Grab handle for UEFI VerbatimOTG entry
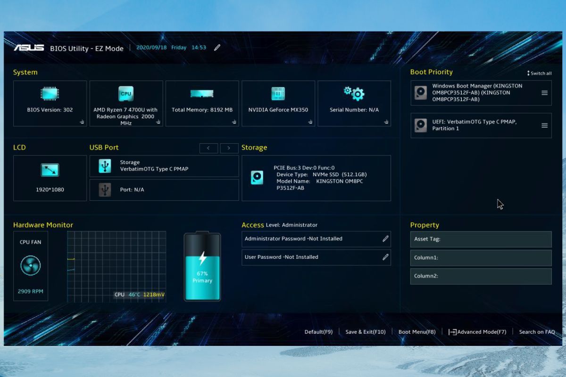The image size is (566, 377). pos(544,125)
